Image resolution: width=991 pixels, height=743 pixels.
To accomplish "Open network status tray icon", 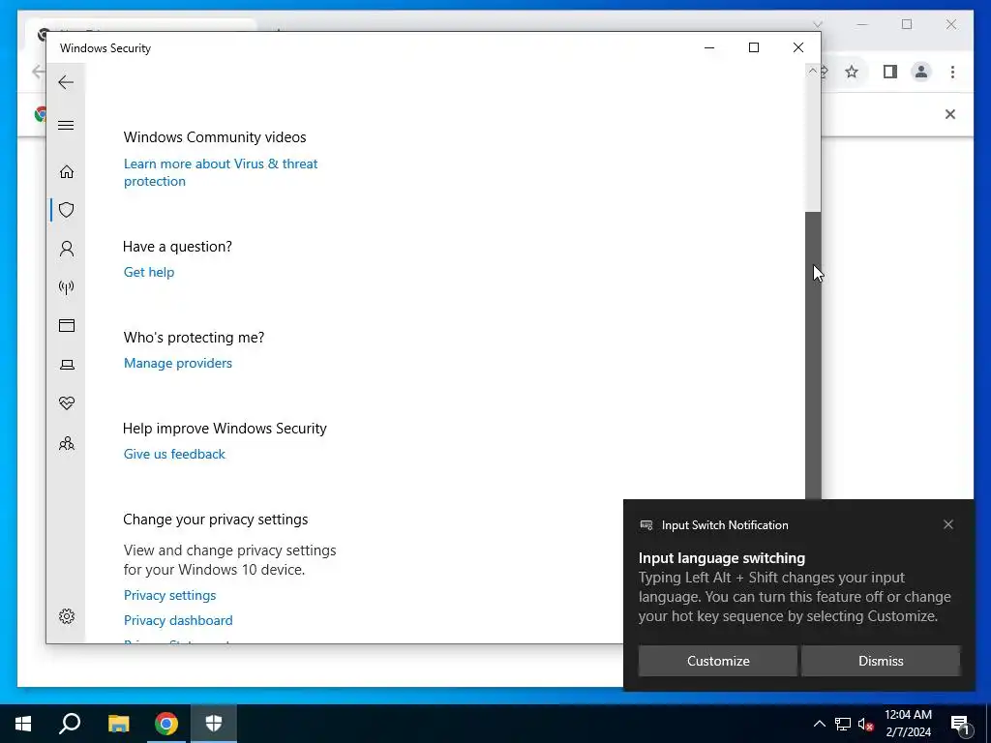I will (843, 724).
